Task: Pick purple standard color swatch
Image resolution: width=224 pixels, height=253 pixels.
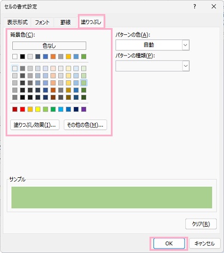Action: (84, 109)
